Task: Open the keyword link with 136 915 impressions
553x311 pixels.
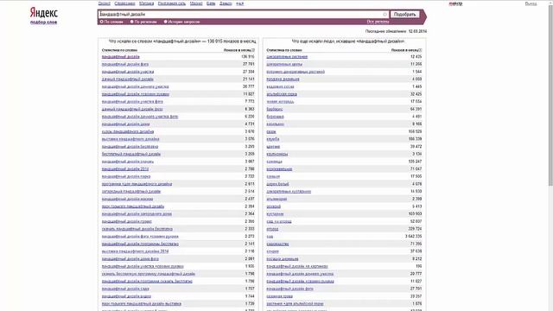Action: (x=121, y=57)
